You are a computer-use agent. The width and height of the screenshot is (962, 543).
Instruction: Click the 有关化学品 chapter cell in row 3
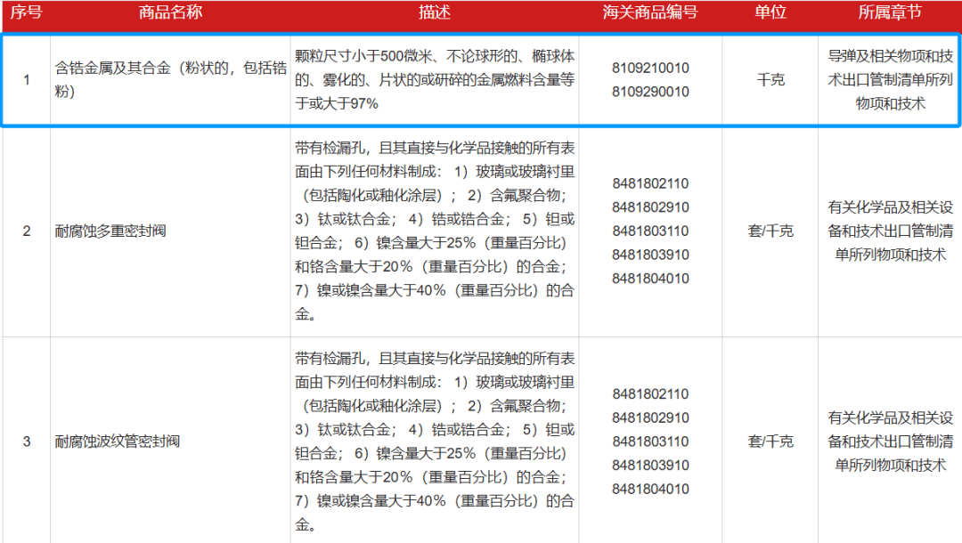(890, 442)
